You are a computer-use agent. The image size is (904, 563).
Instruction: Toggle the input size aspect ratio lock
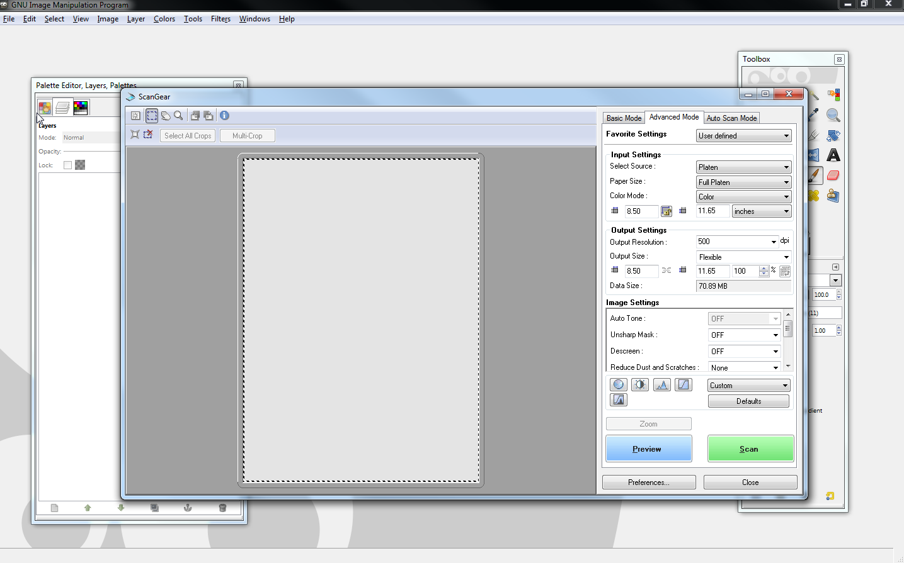(667, 211)
